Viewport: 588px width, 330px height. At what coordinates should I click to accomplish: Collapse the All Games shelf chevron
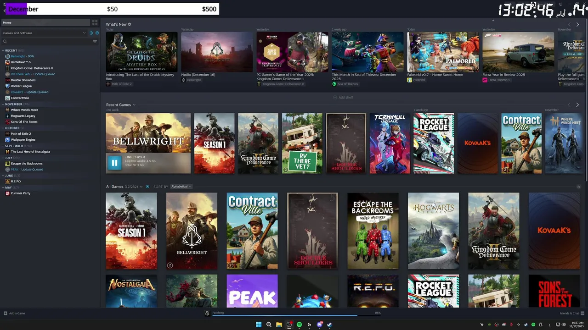coord(578,187)
